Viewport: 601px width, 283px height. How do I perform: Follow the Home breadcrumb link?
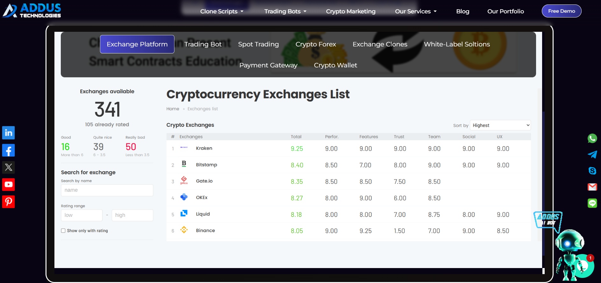[x=173, y=109]
